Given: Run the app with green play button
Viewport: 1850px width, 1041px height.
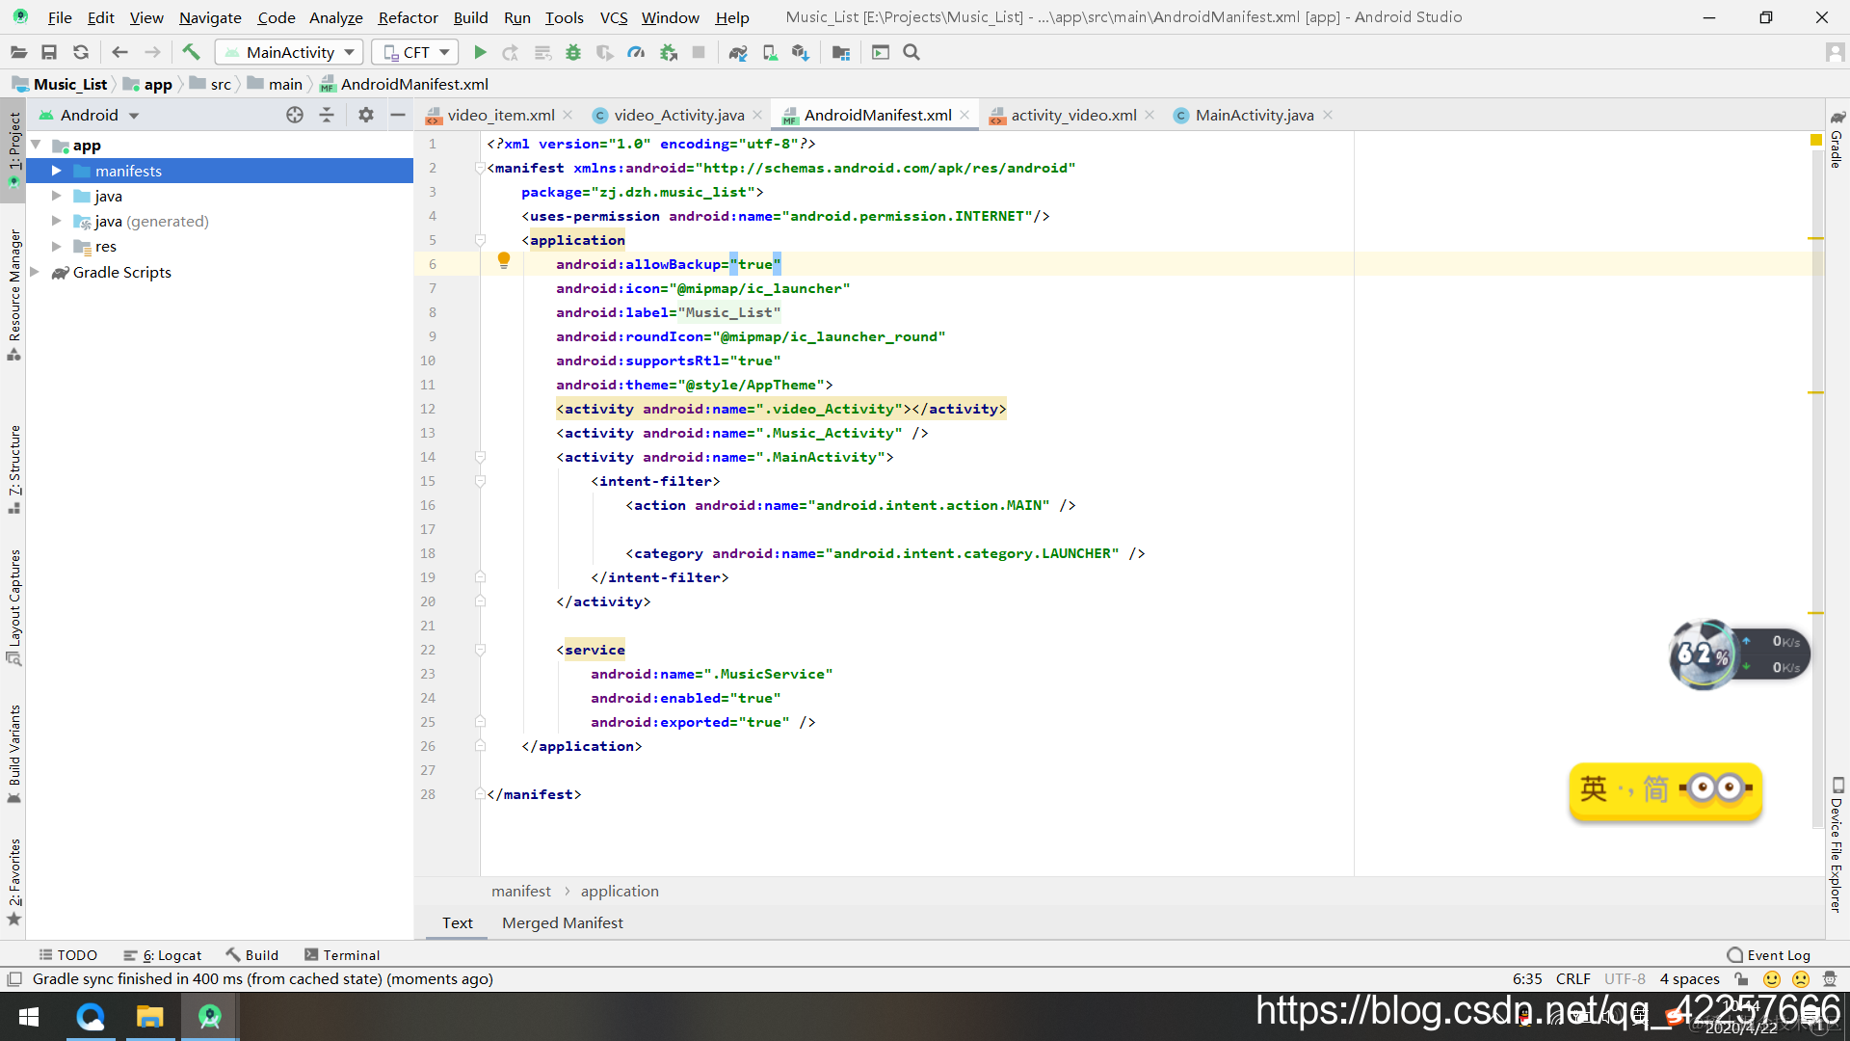Looking at the screenshot, I should point(480,52).
